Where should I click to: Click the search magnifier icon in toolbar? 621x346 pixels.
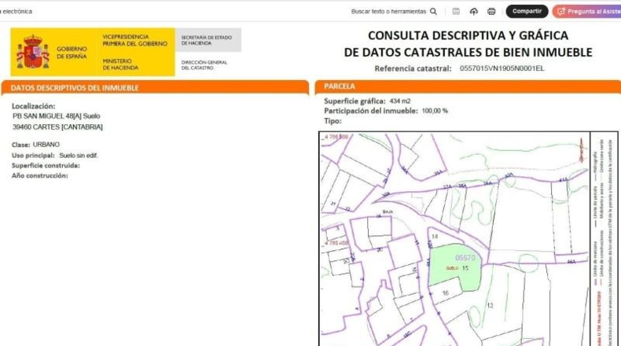tap(434, 12)
